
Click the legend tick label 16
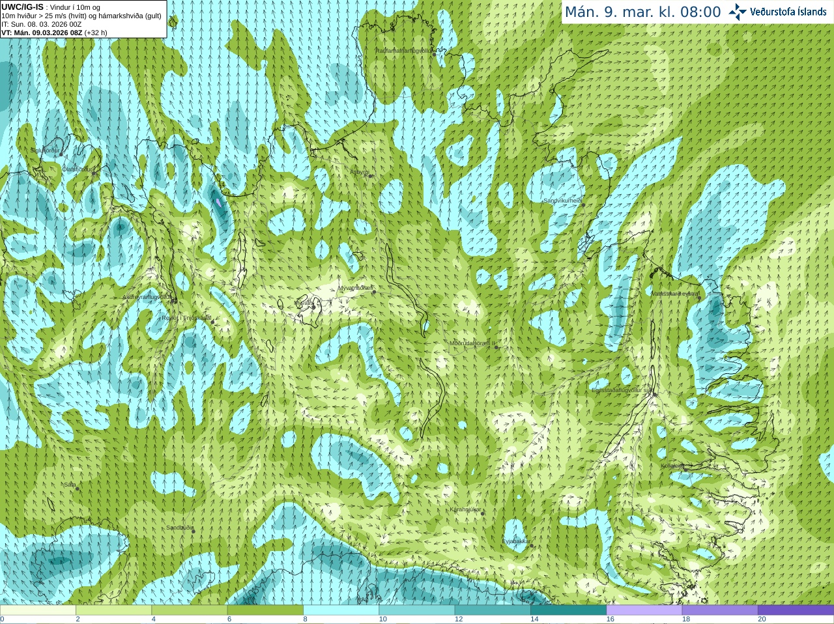[611, 619]
